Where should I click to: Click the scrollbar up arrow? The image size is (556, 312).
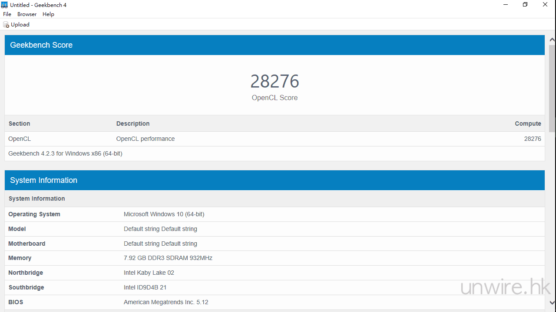(552, 40)
